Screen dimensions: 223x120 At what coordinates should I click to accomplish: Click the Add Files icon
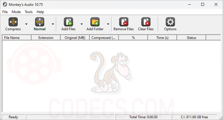(x=68, y=22)
